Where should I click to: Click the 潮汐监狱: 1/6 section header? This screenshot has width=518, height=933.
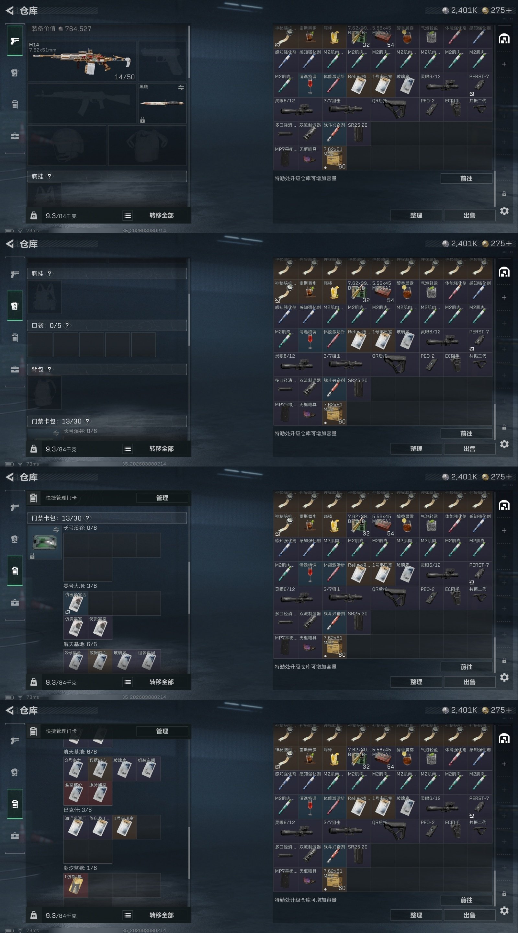tap(80, 868)
